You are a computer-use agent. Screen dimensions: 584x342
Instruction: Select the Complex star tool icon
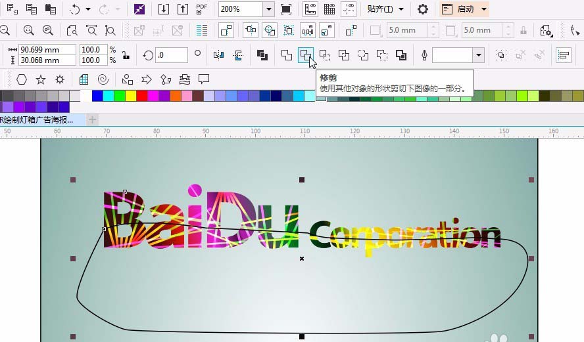tap(60, 79)
